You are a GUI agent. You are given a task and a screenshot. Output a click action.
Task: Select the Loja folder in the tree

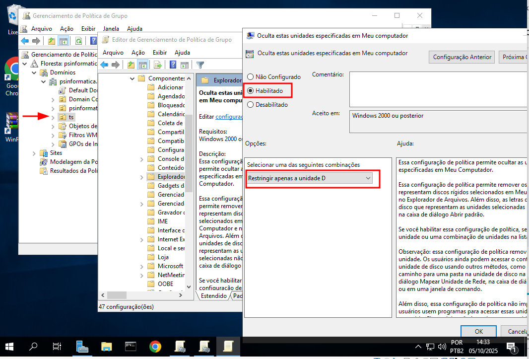163,257
